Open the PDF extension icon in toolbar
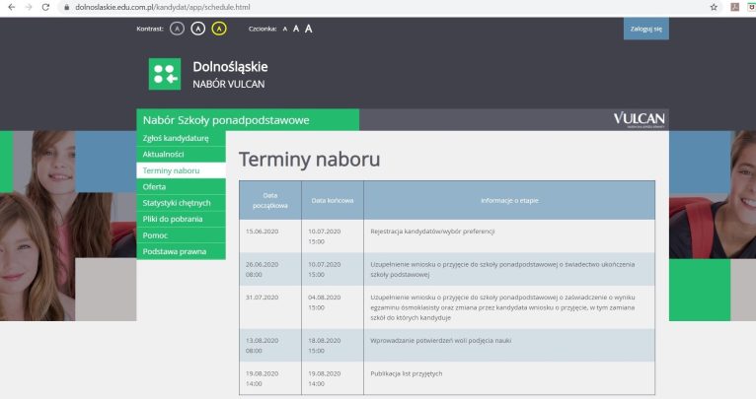756x399 pixels. [x=734, y=7]
